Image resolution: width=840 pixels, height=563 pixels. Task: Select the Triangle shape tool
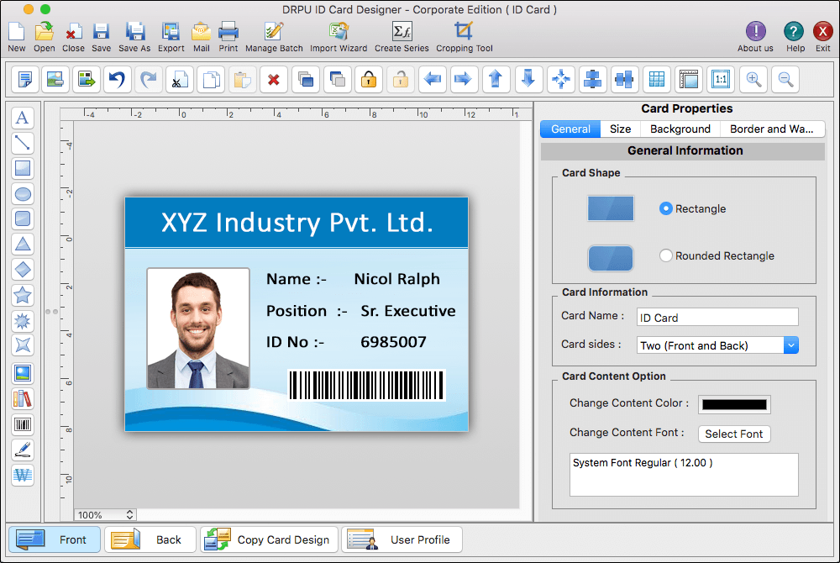[23, 245]
